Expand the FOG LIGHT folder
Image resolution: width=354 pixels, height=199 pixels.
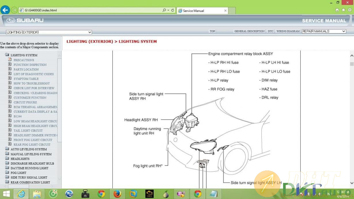(7, 172)
